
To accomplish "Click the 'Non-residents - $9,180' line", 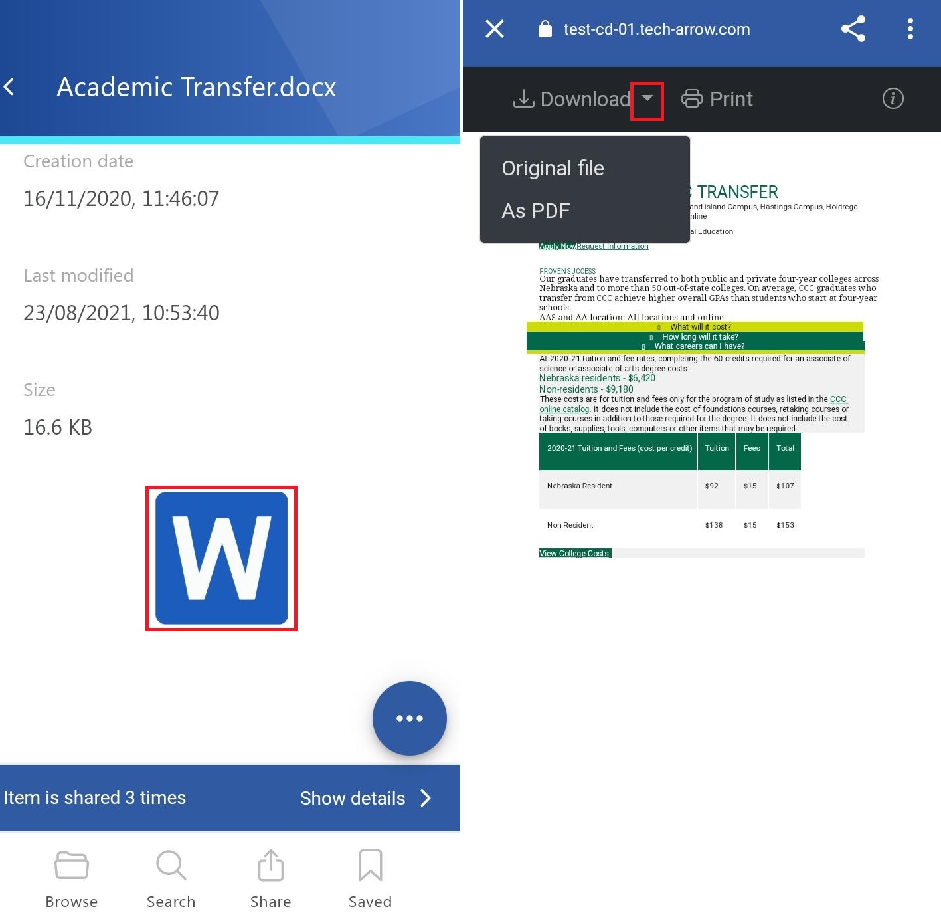I will point(586,389).
